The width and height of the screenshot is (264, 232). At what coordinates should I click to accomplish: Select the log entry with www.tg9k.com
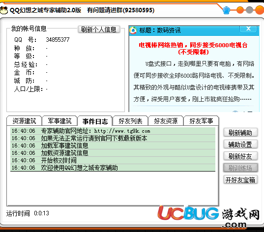pyautogui.click(x=113, y=131)
